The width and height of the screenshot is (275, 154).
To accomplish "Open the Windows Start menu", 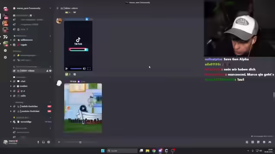I will coord(103,151).
